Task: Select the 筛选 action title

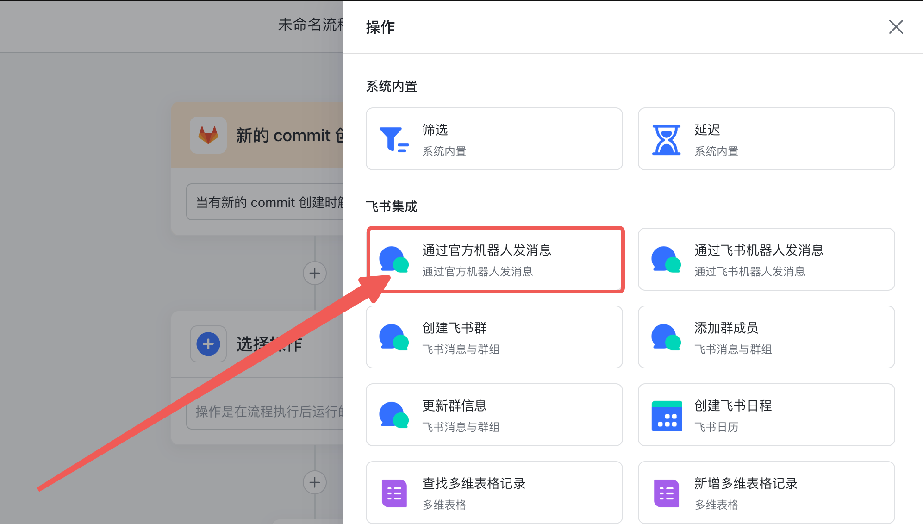Action: click(x=435, y=130)
